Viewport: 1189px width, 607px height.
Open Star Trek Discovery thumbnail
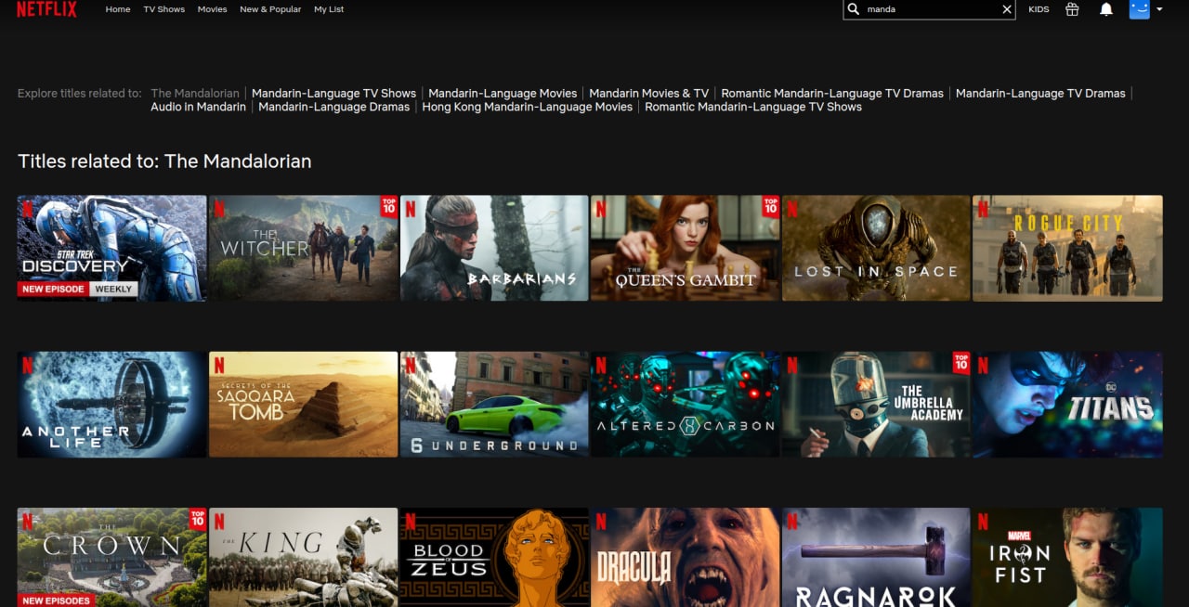(x=112, y=248)
